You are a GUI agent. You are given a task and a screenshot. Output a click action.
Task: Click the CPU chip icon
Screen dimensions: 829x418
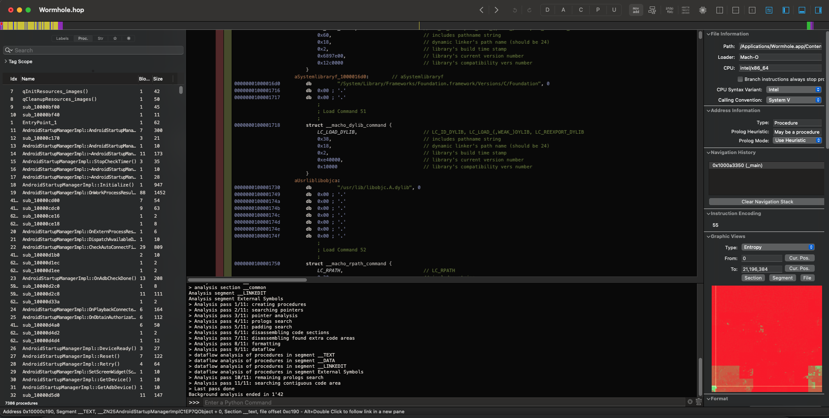coord(703,10)
